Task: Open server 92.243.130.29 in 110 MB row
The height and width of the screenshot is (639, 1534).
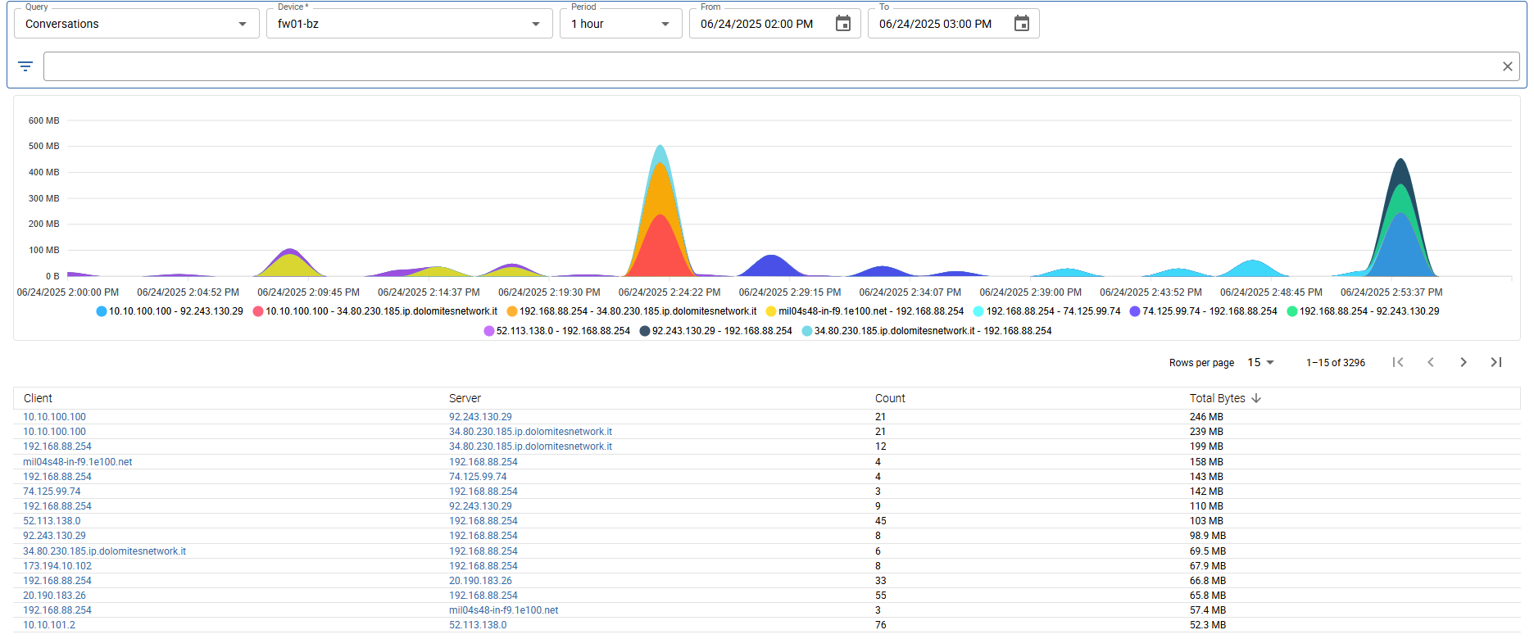Action: coord(480,506)
